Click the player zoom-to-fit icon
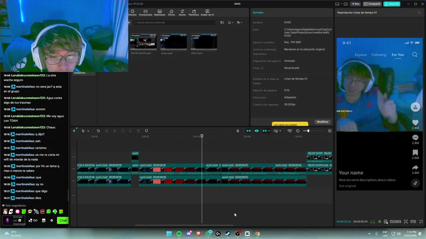The width and height of the screenshot is (426, 239). click(406, 221)
